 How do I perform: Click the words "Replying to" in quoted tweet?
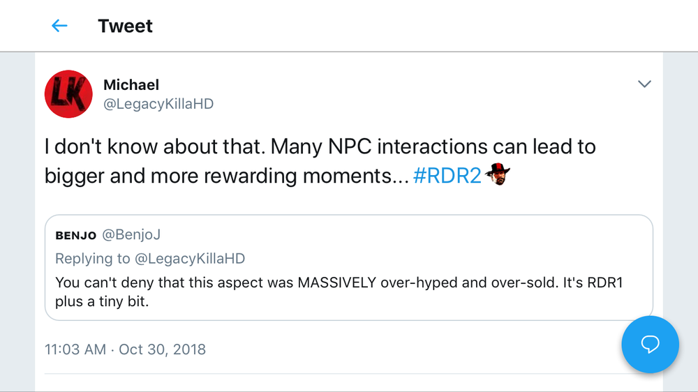click(x=93, y=259)
